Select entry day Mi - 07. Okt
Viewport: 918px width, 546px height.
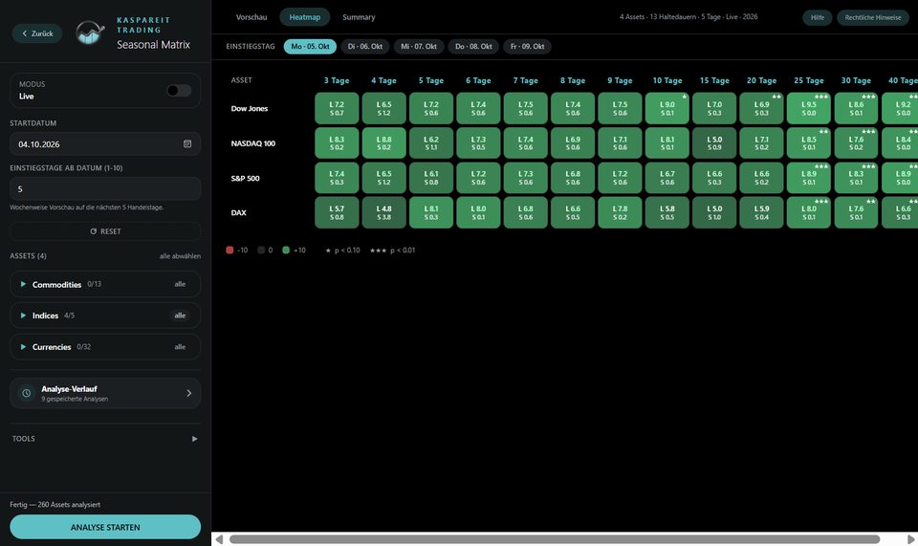pos(419,46)
